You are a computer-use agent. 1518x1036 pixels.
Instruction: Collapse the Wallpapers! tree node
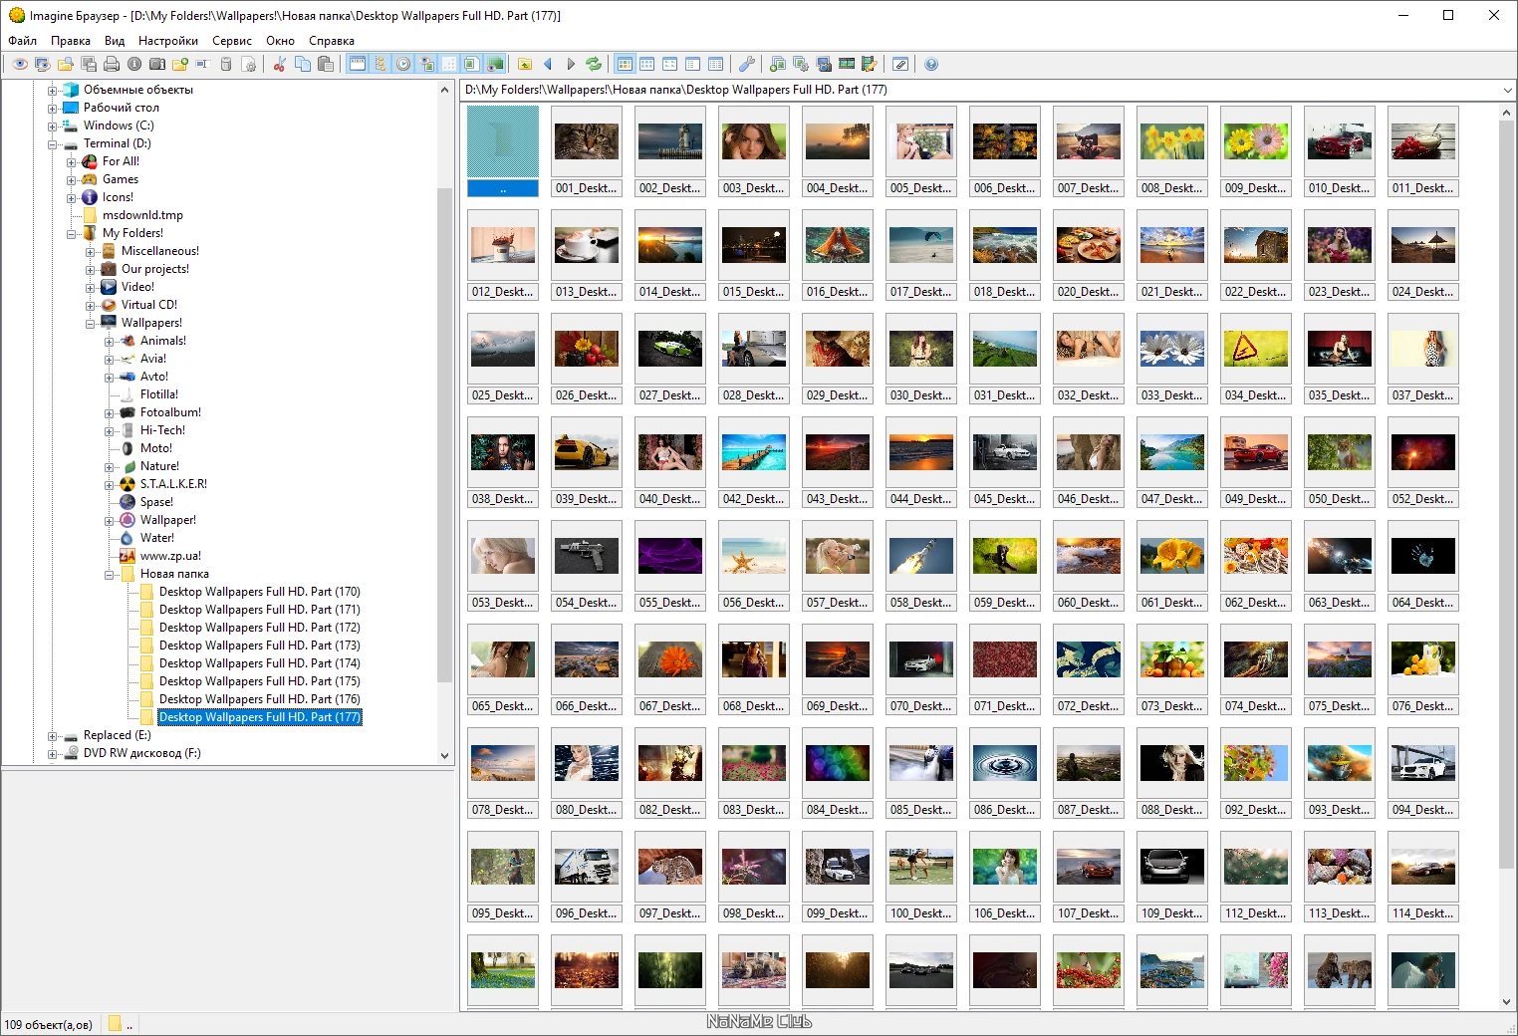click(x=91, y=323)
